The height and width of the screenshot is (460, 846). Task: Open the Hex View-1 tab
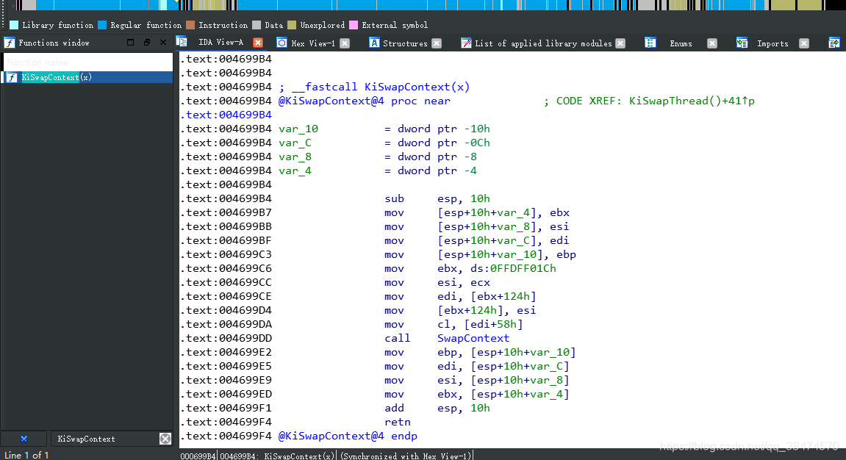pyautogui.click(x=313, y=43)
